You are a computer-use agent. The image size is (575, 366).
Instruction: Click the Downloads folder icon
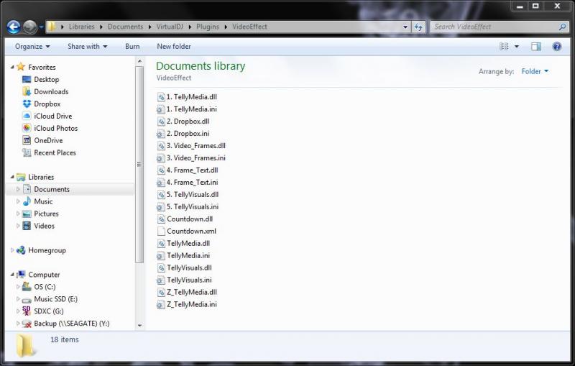tap(27, 92)
